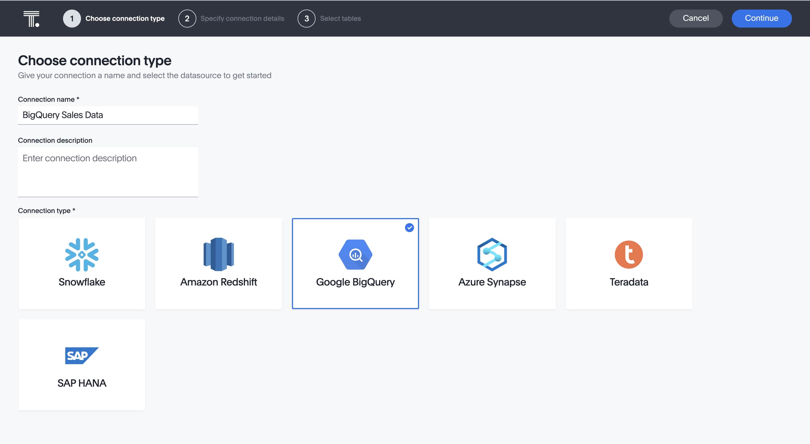The height and width of the screenshot is (444, 810).
Task: Continue to the next step
Action: (x=762, y=19)
